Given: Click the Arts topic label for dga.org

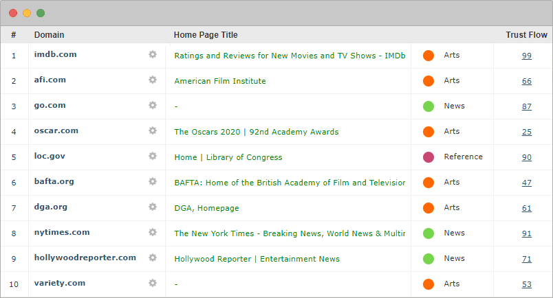Looking at the screenshot, I should click(452, 207).
